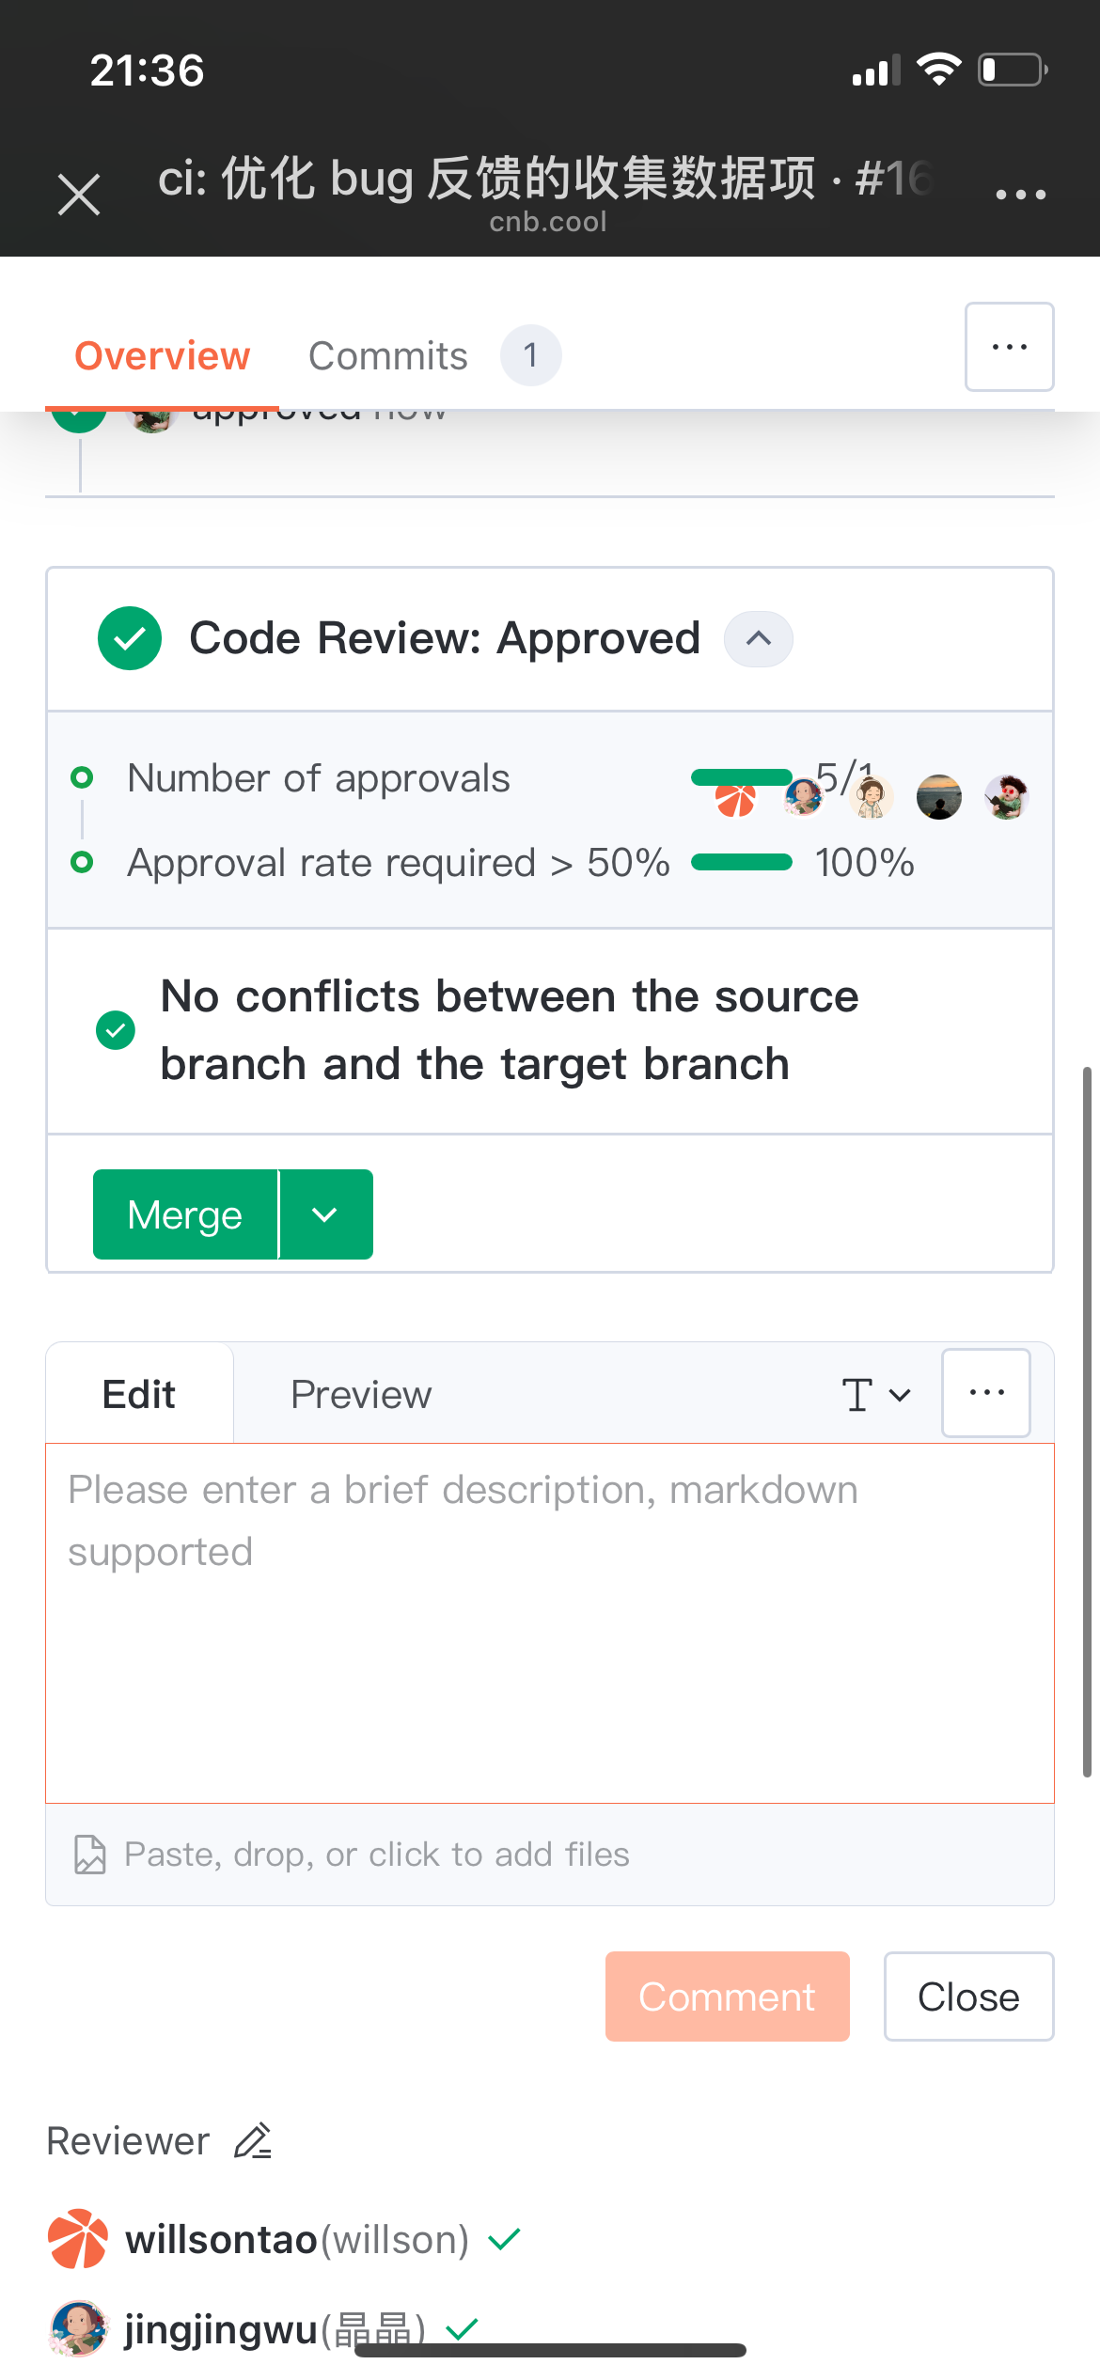Collapse the Code Review Approved section

pyautogui.click(x=758, y=639)
